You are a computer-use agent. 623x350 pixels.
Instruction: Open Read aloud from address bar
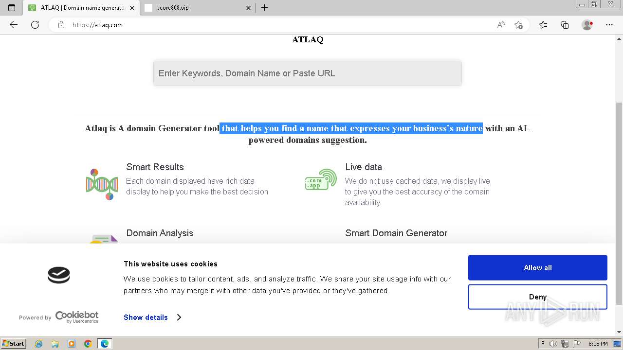pyautogui.click(x=501, y=25)
